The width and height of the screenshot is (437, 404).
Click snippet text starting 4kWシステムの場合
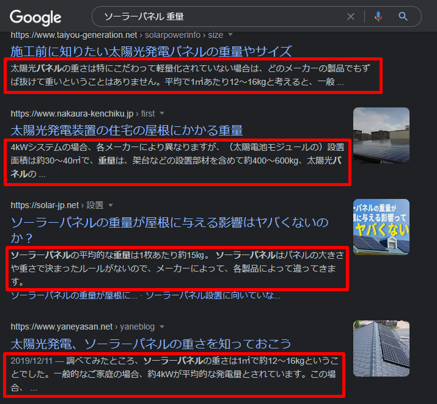[177, 161]
